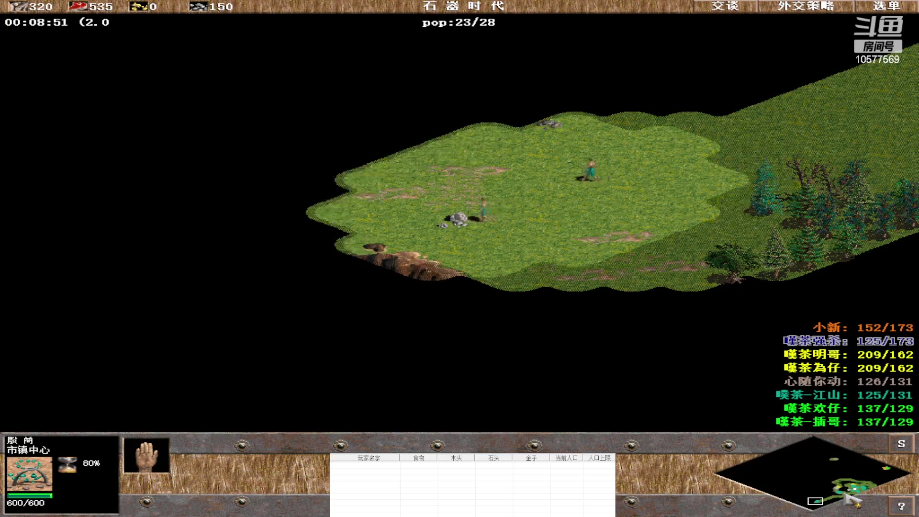Select the villager standing on upper grass
Screen dimensions: 919x517
tap(590, 170)
